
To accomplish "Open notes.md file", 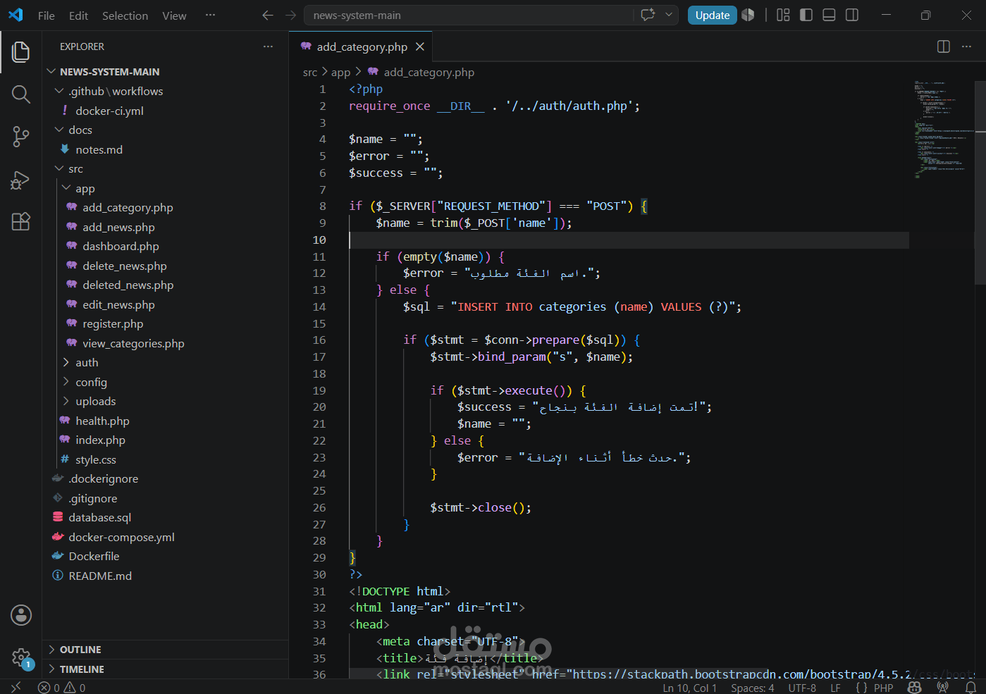I will (x=99, y=149).
